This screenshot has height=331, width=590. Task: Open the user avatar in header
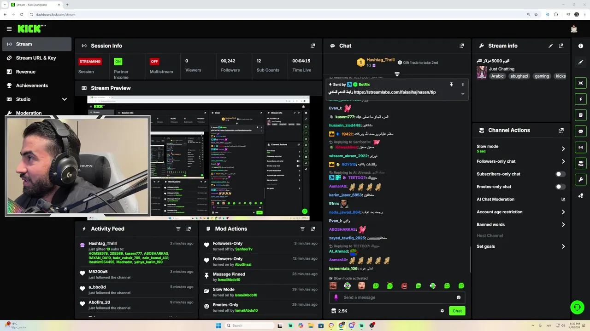(574, 29)
